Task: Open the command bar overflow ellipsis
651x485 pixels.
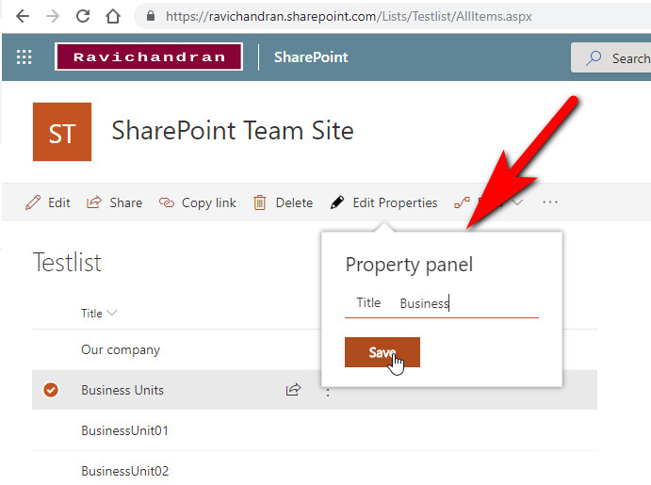Action: [x=550, y=202]
